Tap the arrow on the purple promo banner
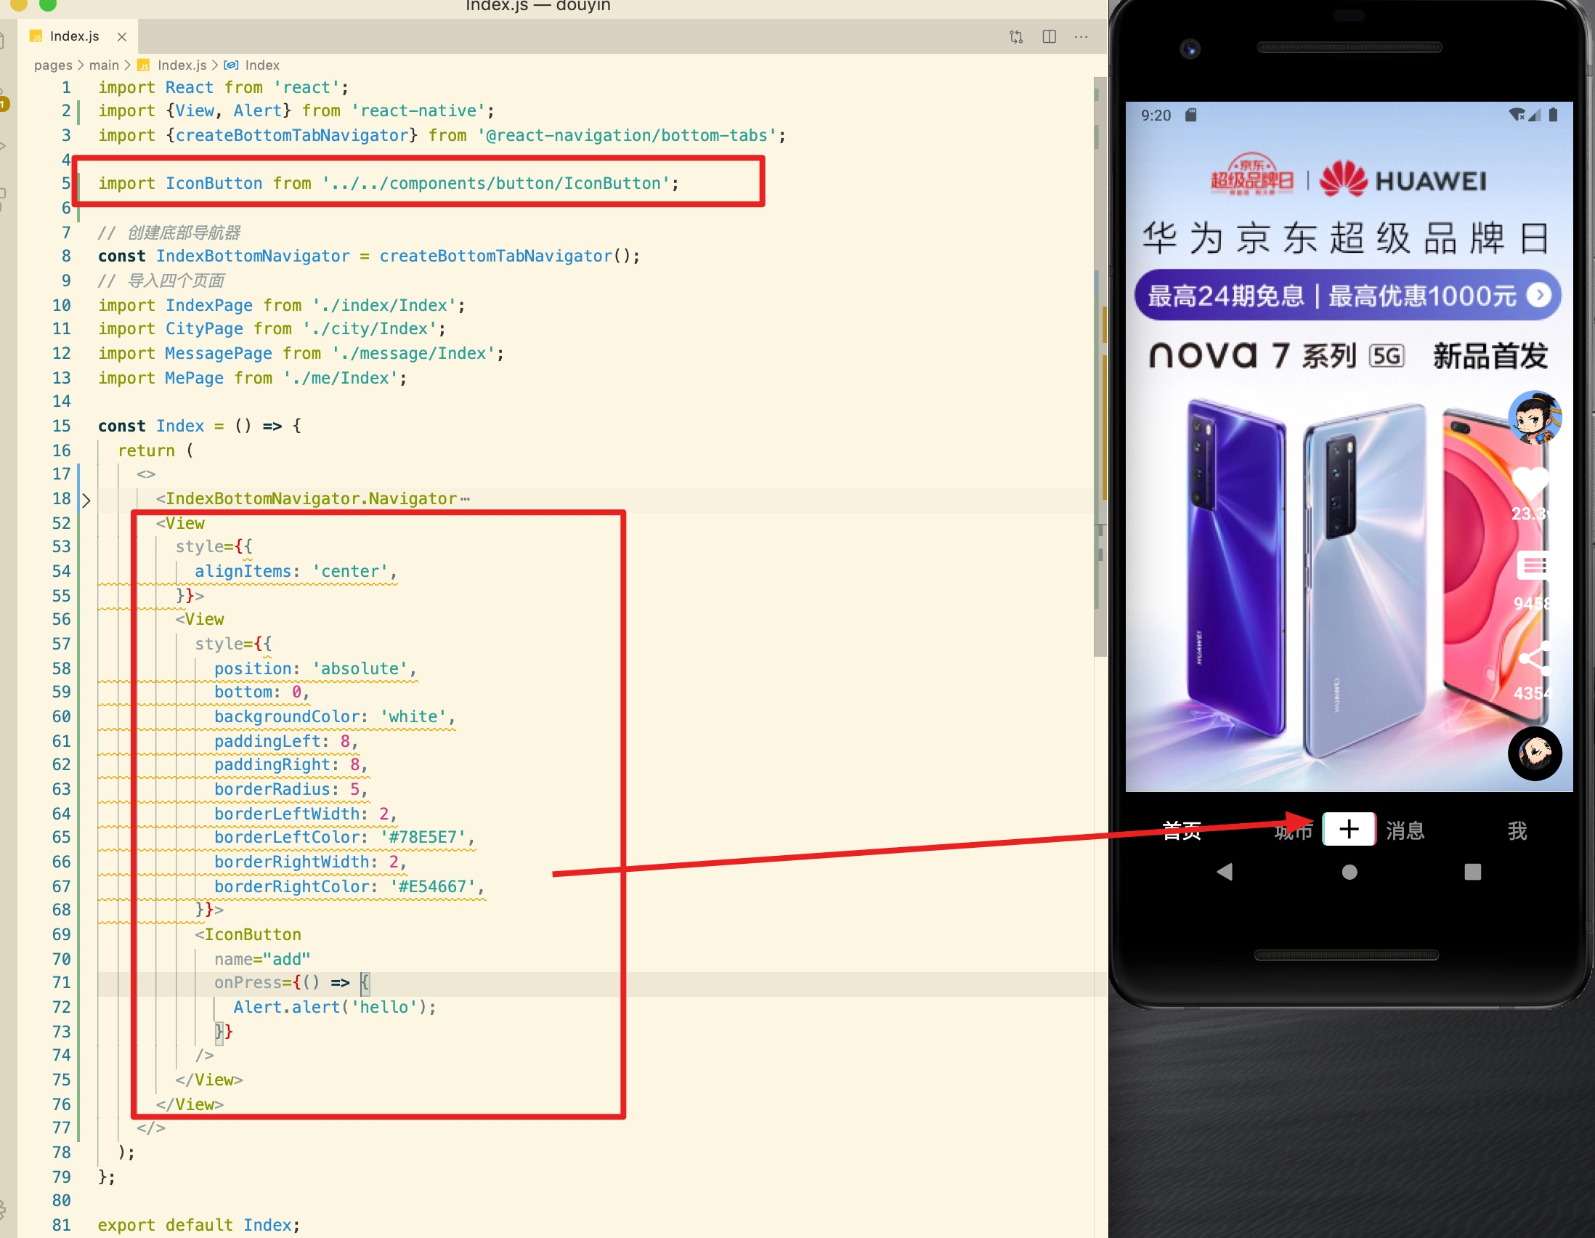 [x=1540, y=295]
